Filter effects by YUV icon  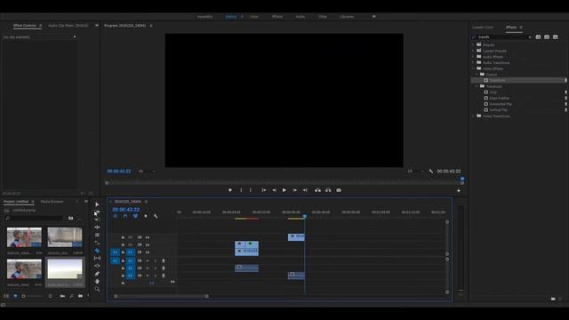click(556, 37)
